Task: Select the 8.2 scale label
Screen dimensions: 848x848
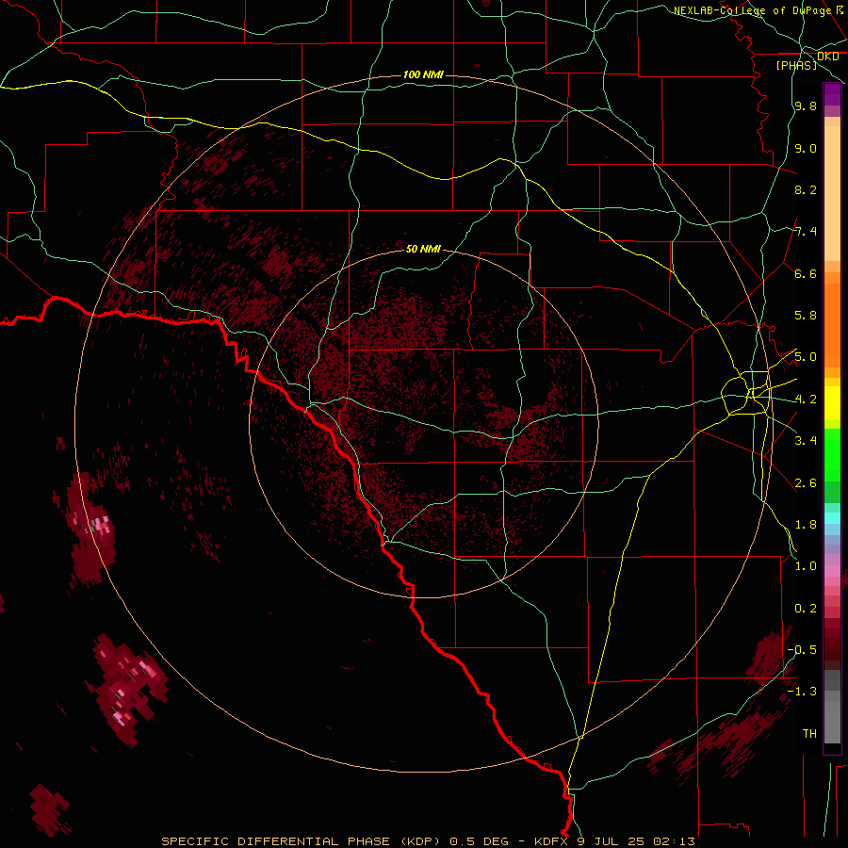Action: coord(806,189)
